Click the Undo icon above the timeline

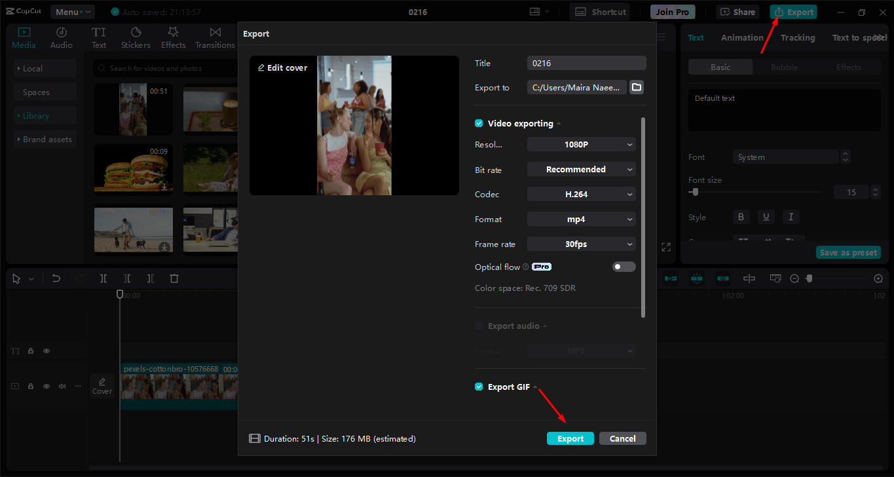click(56, 278)
